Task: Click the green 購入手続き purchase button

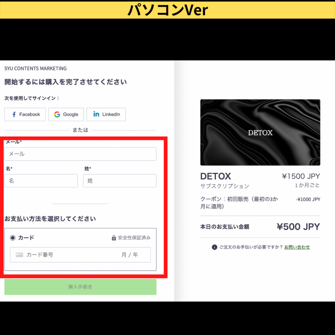Action: click(x=80, y=287)
